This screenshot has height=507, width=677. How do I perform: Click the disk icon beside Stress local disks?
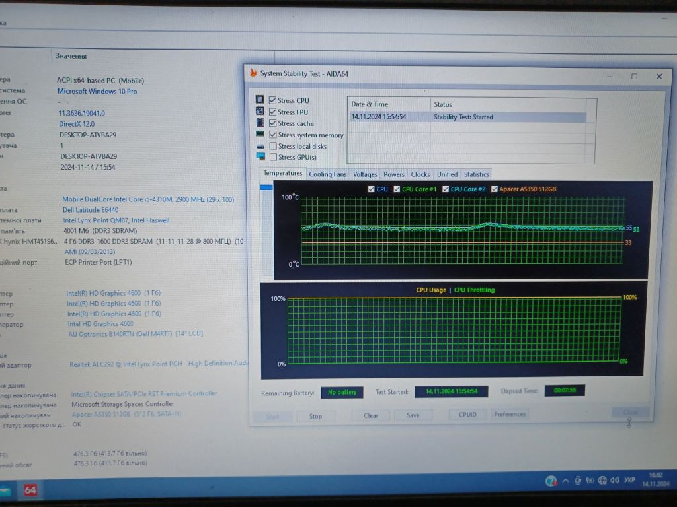[x=260, y=146]
